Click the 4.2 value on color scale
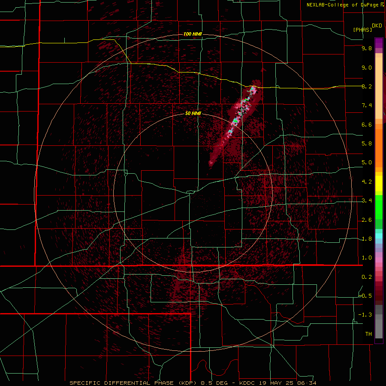Screen dimensions: 386x386 pyautogui.click(x=367, y=182)
